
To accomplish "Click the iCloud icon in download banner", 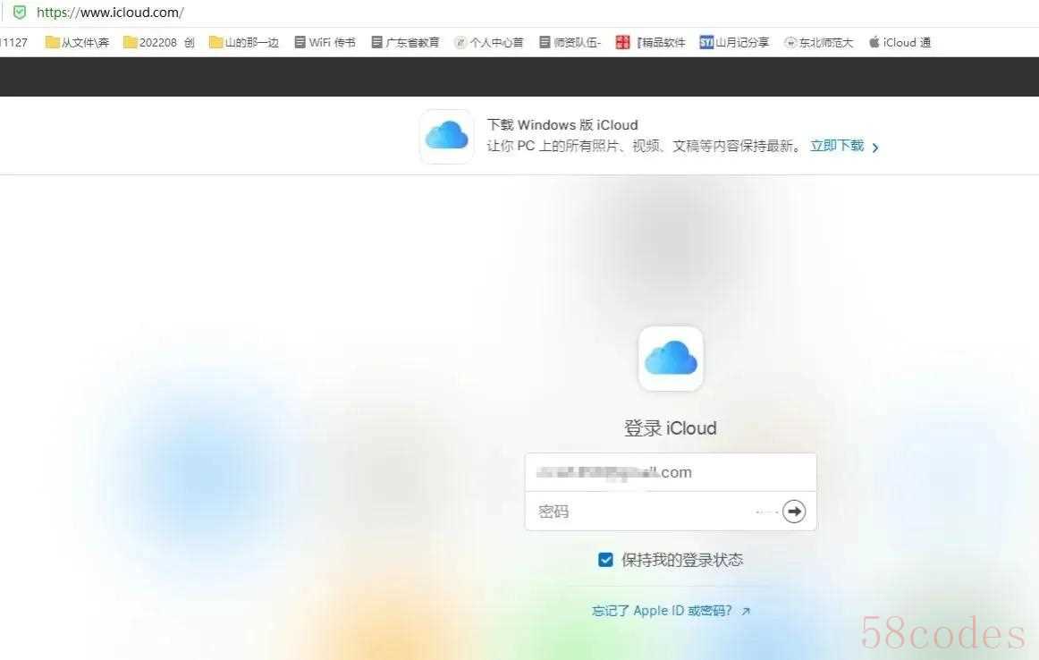I will coord(446,136).
